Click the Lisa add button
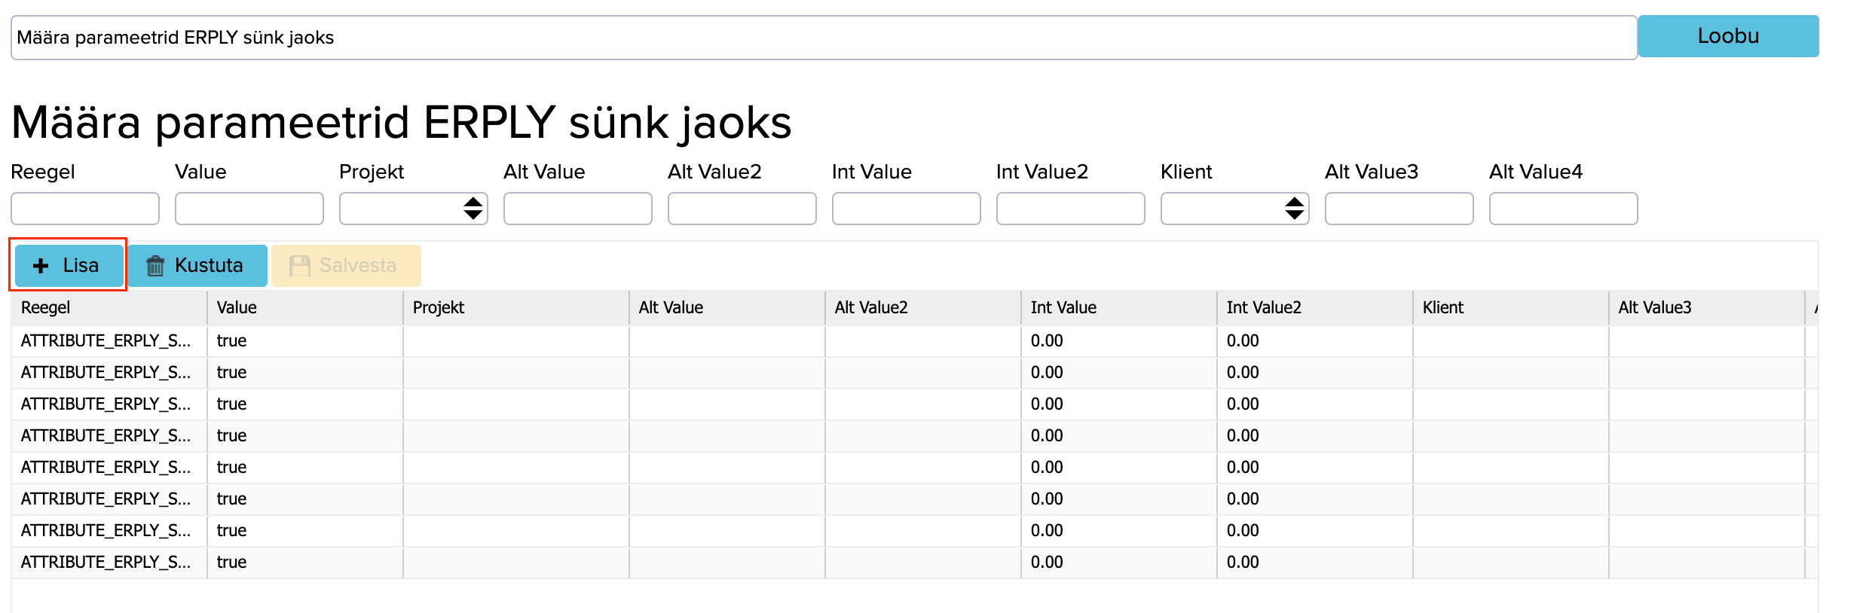The height and width of the screenshot is (613, 1872). [69, 265]
